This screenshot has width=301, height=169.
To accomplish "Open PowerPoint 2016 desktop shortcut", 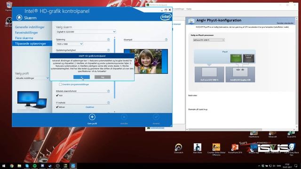I will (235, 148).
